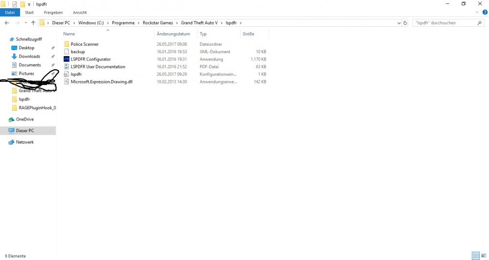Select the Microsoft.Expression.Drawing.dll file icon
Image resolution: width=489 pixels, height=260 pixels.
(x=67, y=81)
